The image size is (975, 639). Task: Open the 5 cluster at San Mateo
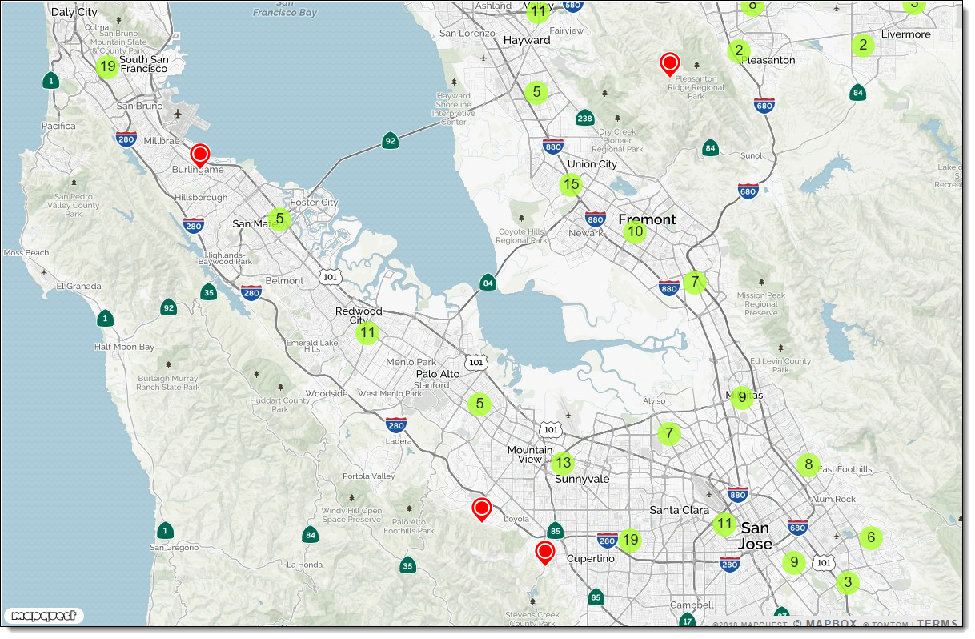[279, 218]
